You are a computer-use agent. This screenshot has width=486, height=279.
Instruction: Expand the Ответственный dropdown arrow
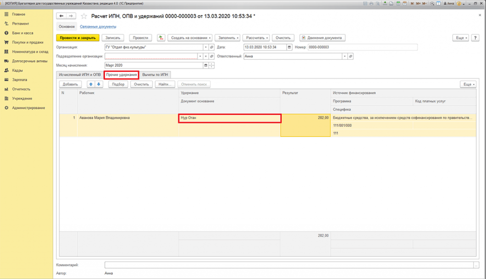coord(344,56)
